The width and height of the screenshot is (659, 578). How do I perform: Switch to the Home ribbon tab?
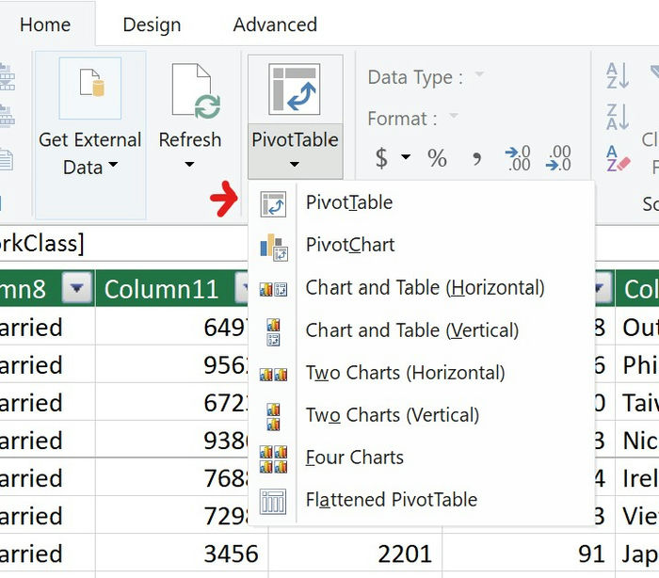[45, 24]
